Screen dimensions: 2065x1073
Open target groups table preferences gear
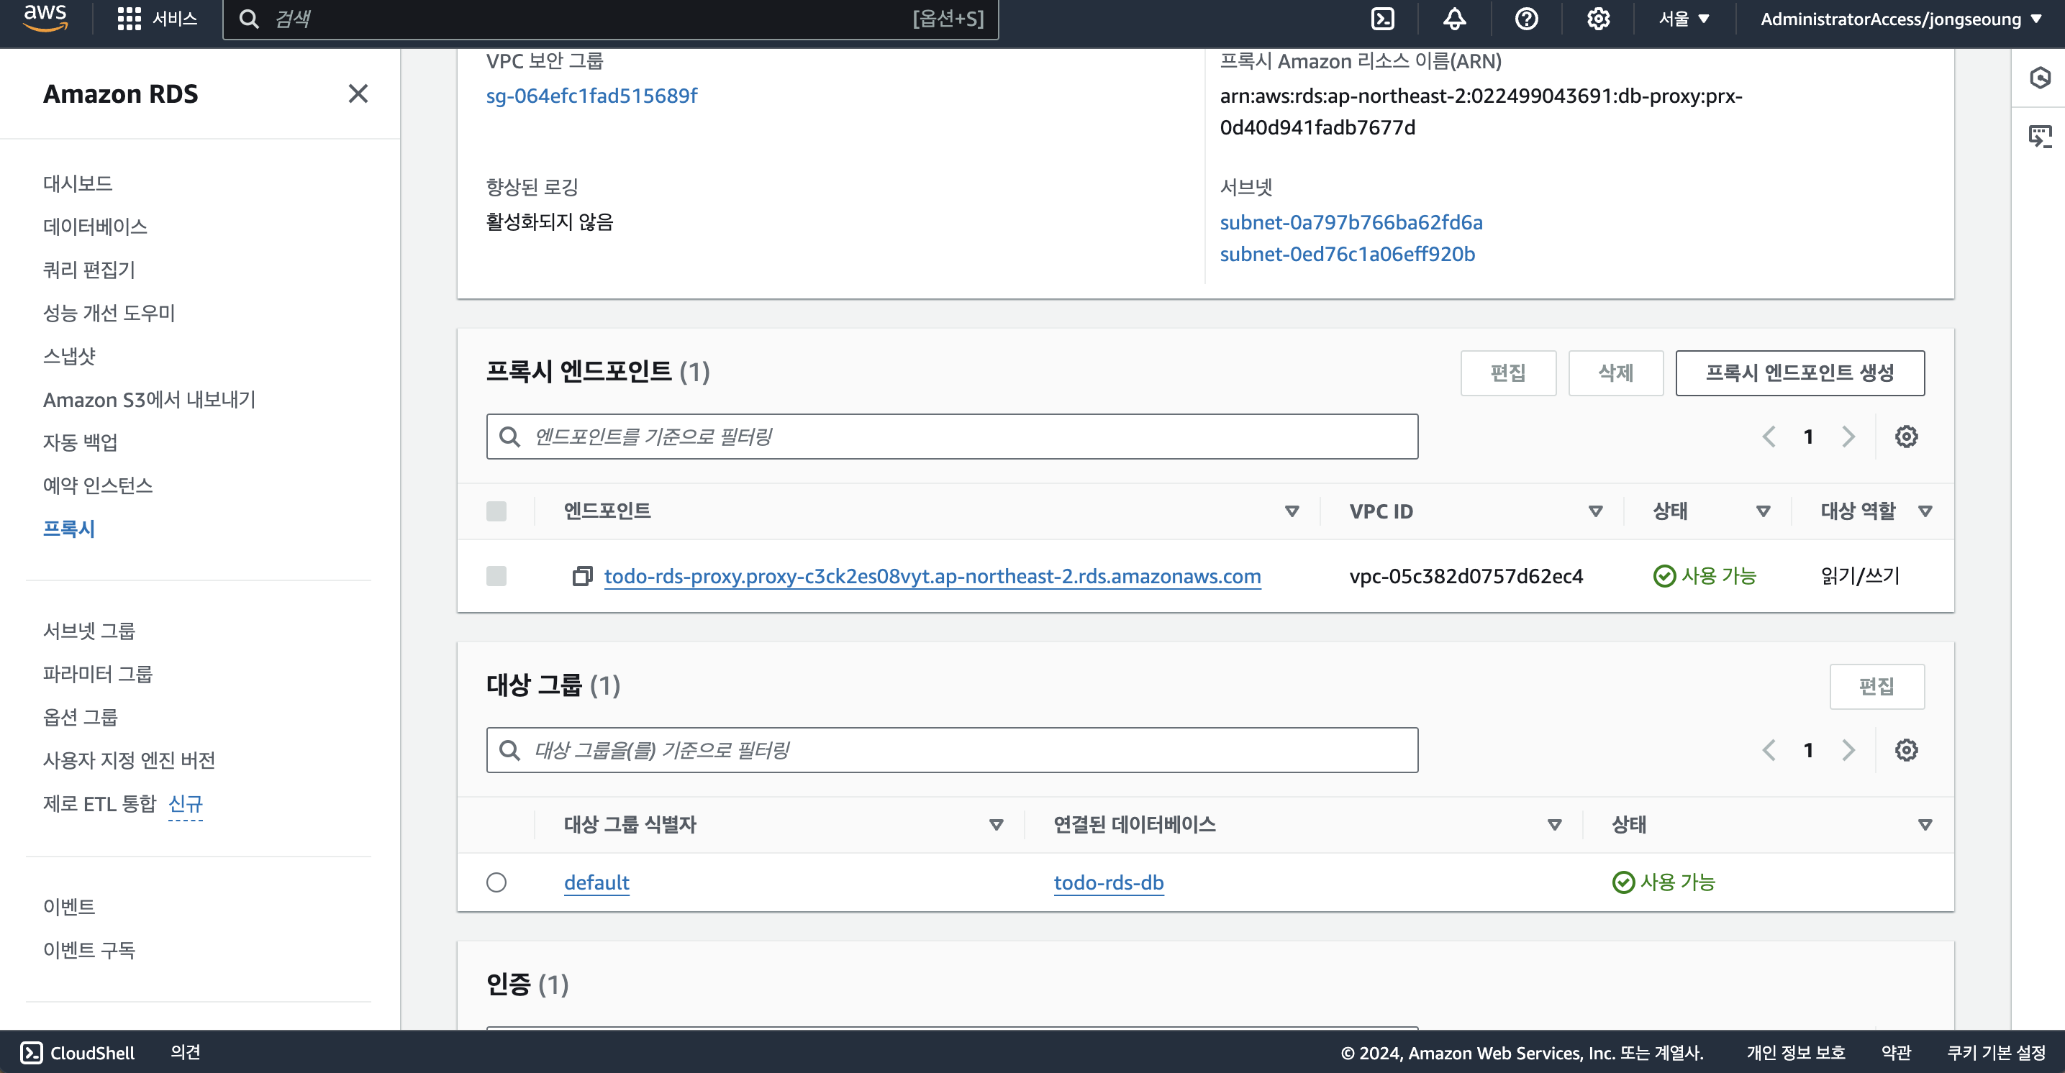1906,750
